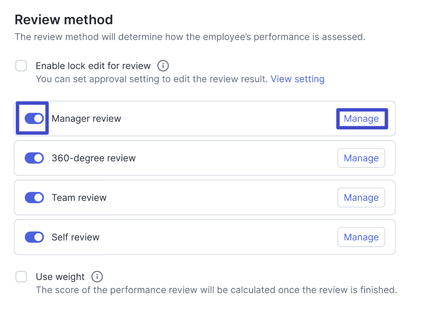Click the Self review label text
432x313 pixels.
tap(76, 237)
